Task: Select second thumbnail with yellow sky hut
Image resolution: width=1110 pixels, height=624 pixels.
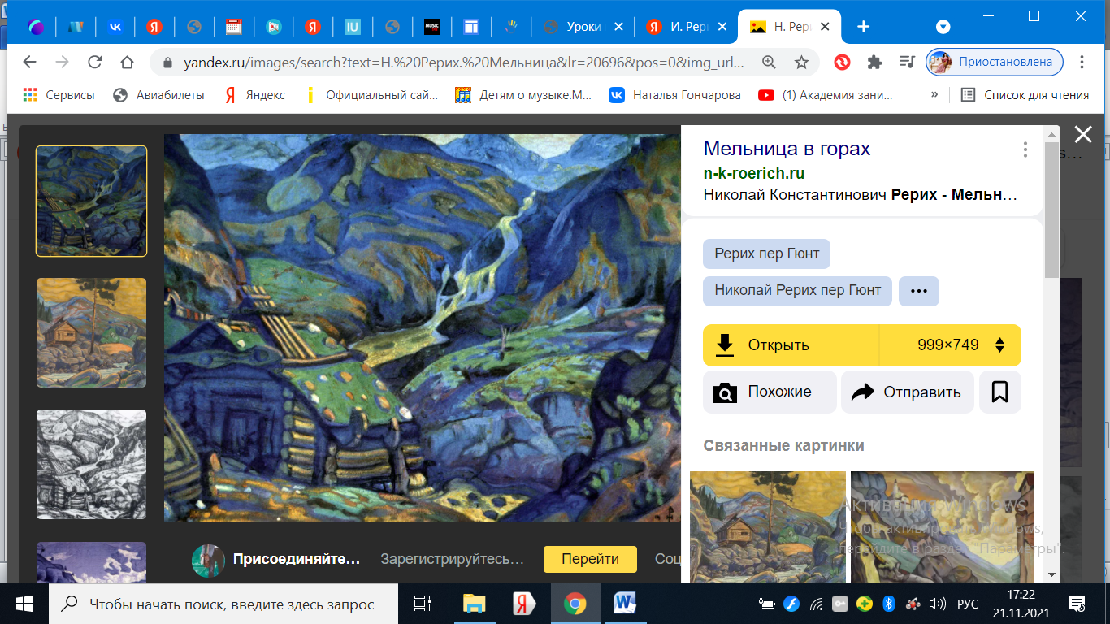Action: click(92, 332)
